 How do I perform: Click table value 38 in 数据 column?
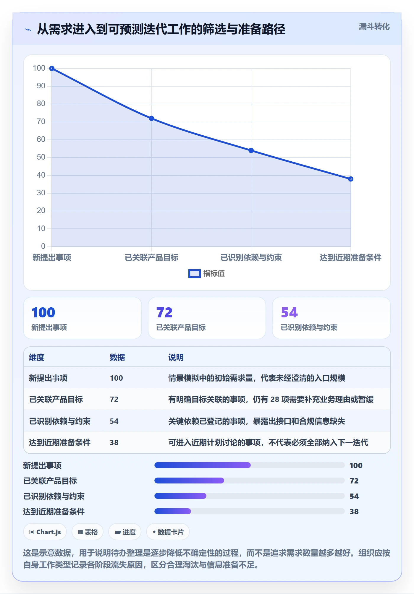[x=114, y=442]
